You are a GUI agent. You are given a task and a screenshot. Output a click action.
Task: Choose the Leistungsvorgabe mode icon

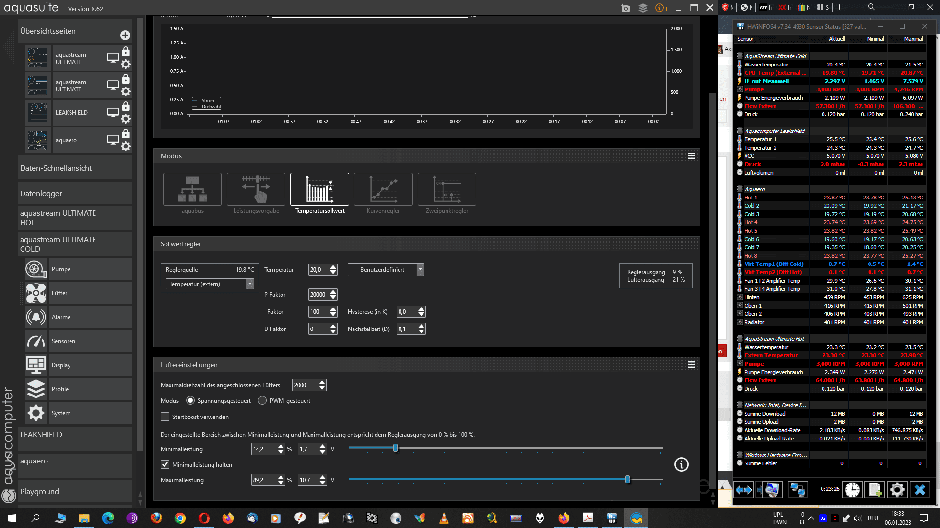(256, 189)
